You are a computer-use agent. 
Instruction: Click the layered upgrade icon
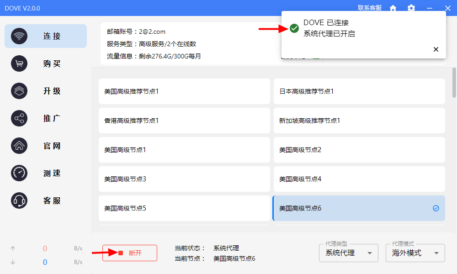click(19, 91)
